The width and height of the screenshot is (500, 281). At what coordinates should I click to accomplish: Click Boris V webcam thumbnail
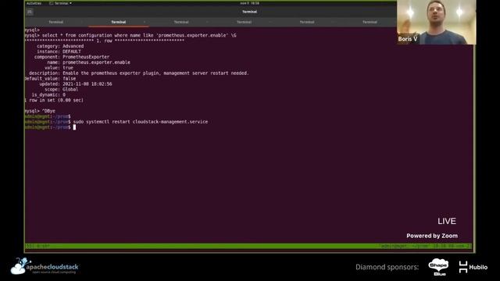point(436,22)
